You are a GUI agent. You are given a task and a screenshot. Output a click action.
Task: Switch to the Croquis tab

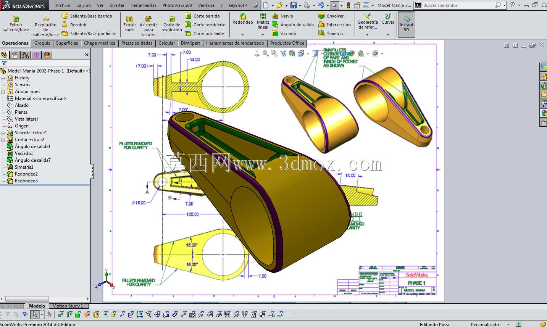point(42,43)
